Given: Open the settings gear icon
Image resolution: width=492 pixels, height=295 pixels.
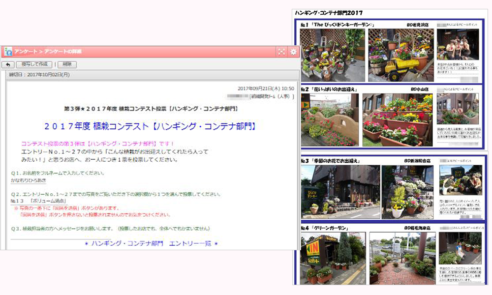Looking at the screenshot, I should 293,52.
